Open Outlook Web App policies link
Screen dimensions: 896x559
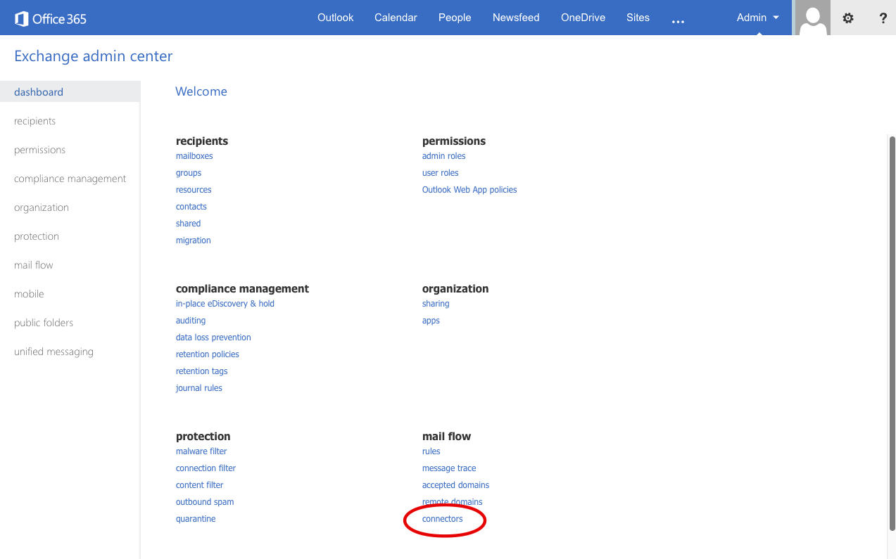[469, 190]
